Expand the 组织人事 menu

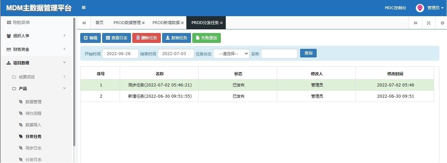coord(36,36)
